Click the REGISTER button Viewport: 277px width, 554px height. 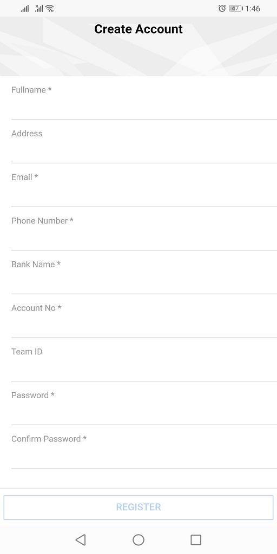[138, 507]
